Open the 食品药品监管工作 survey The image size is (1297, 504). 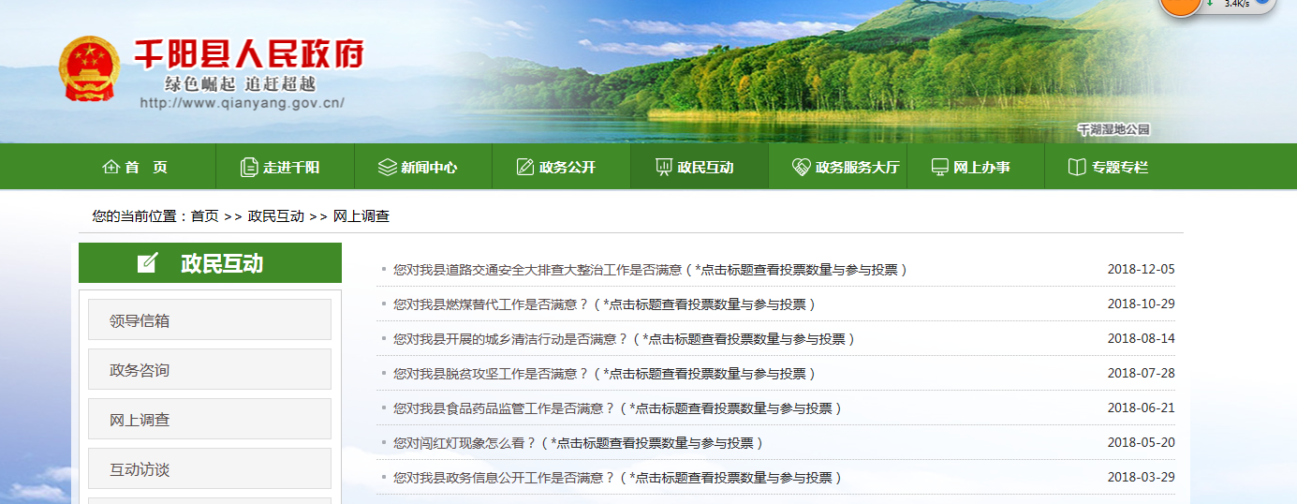(618, 408)
